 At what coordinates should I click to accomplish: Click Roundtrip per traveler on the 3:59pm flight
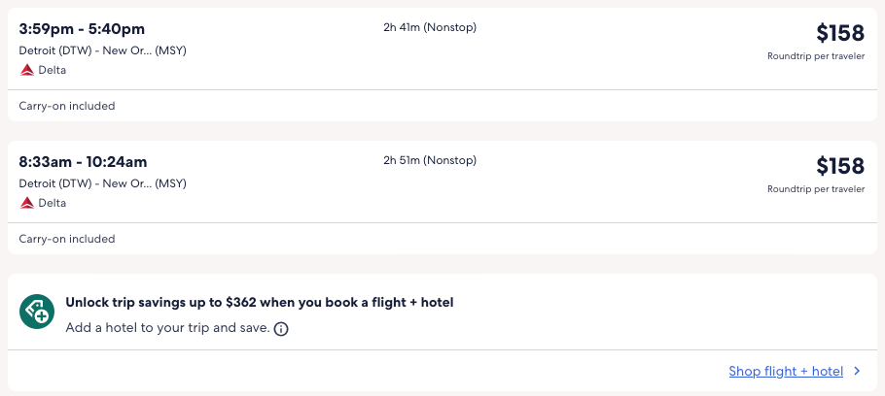coord(815,56)
